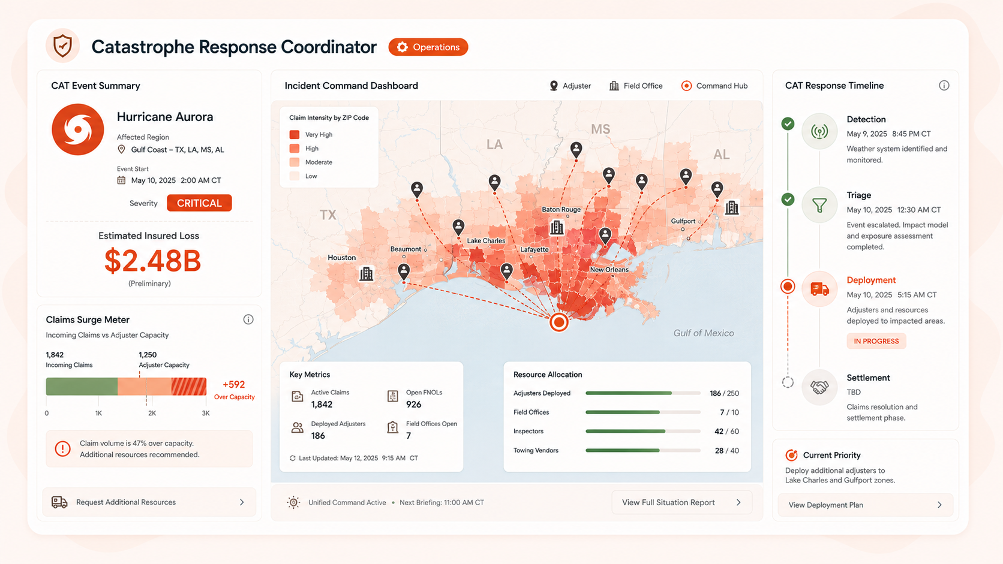Open Claims Surge Meter info icon
This screenshot has height=564, width=1003.
[x=248, y=319]
